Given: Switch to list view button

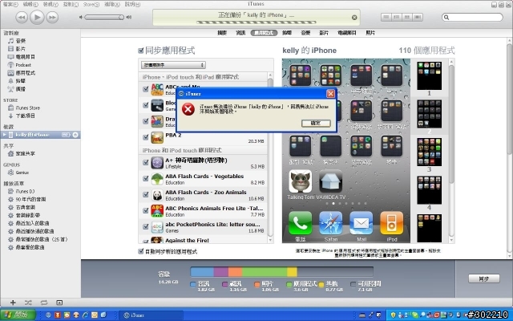Looking at the screenshot, I should coord(386,17).
